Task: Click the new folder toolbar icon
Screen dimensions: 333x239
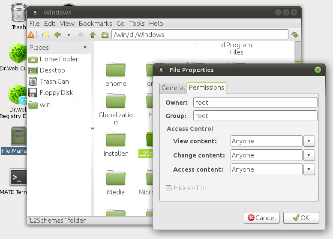Action: [45, 34]
